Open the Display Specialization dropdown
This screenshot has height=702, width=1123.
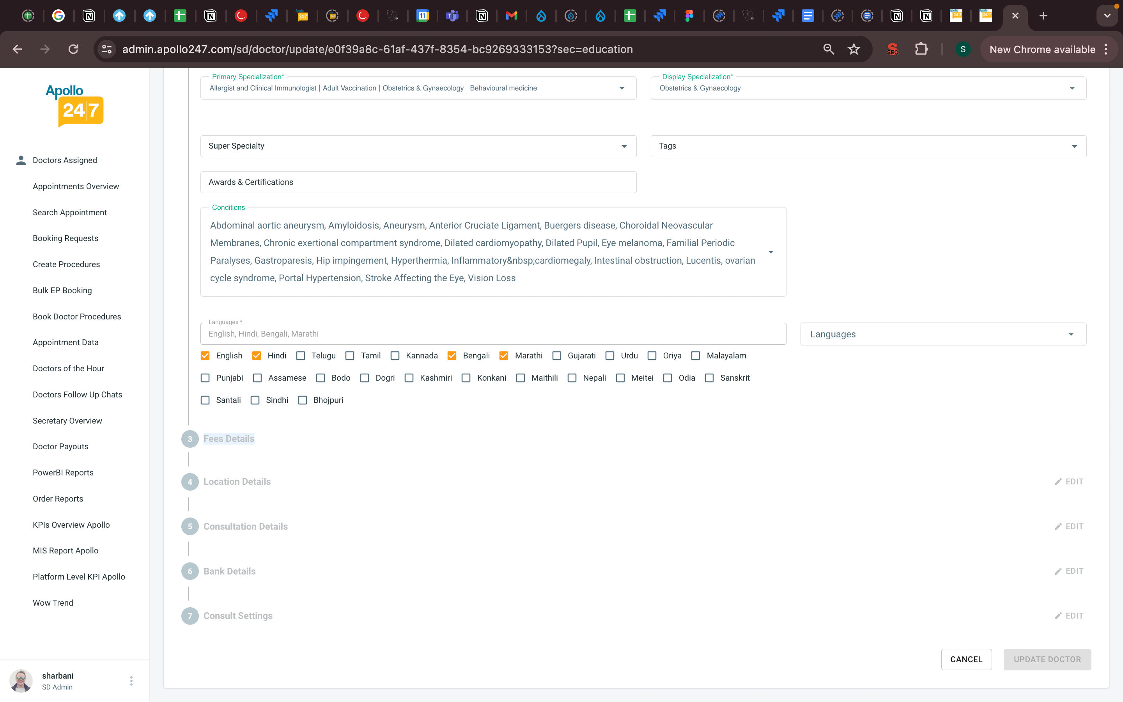point(1072,88)
